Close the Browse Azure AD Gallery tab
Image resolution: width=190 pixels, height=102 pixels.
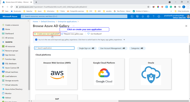click(x=31, y=2)
